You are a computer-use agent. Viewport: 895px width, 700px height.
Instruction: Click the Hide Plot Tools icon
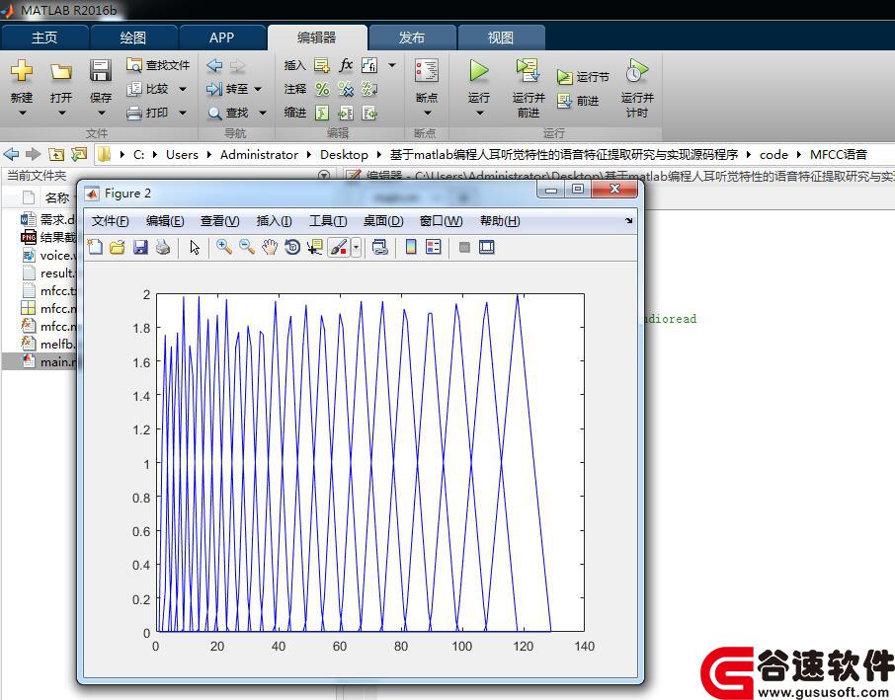tap(464, 247)
